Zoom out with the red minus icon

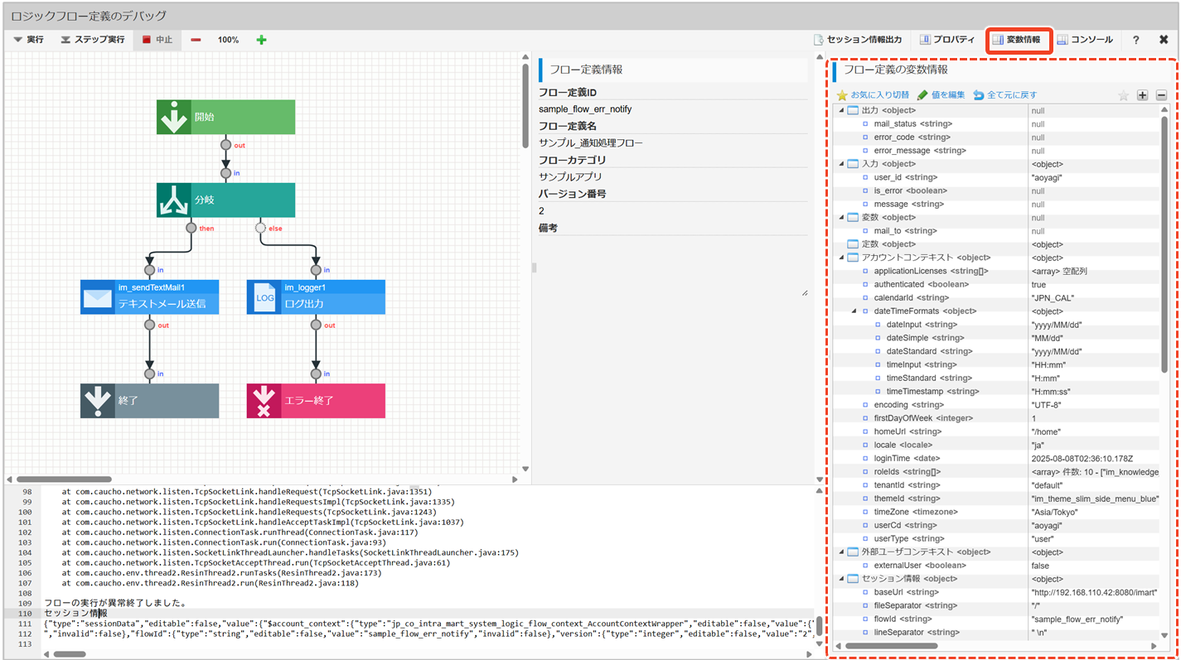click(196, 40)
